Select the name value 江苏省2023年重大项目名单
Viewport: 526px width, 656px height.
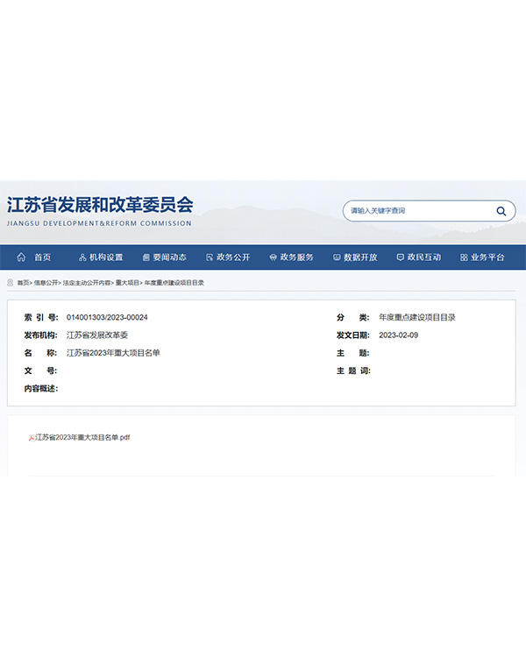113,353
